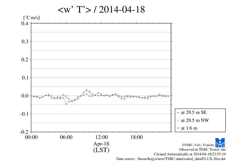Viewport: 231px width, 163px height.
Task: Click the chart title "<w' T'> / 2014-04-18"
Action: point(101,9)
